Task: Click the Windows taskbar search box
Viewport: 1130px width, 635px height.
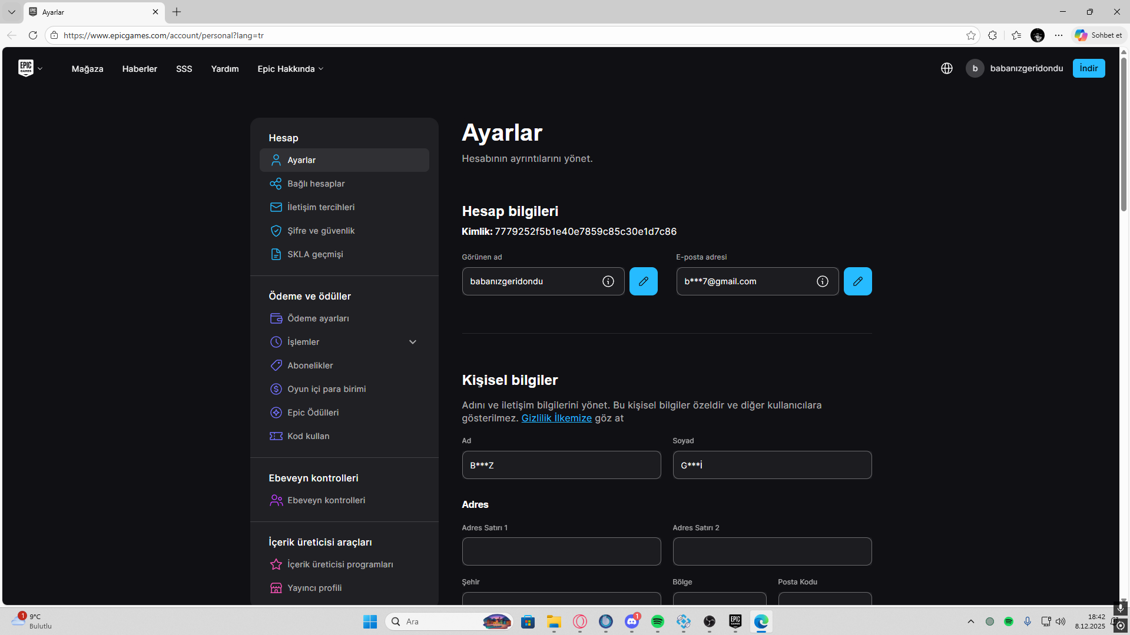Action: click(449, 621)
